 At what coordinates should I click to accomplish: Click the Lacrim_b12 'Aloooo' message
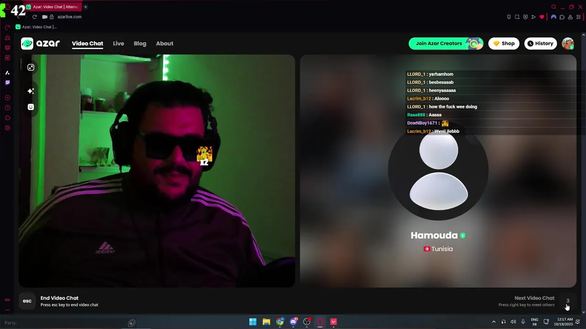428,99
